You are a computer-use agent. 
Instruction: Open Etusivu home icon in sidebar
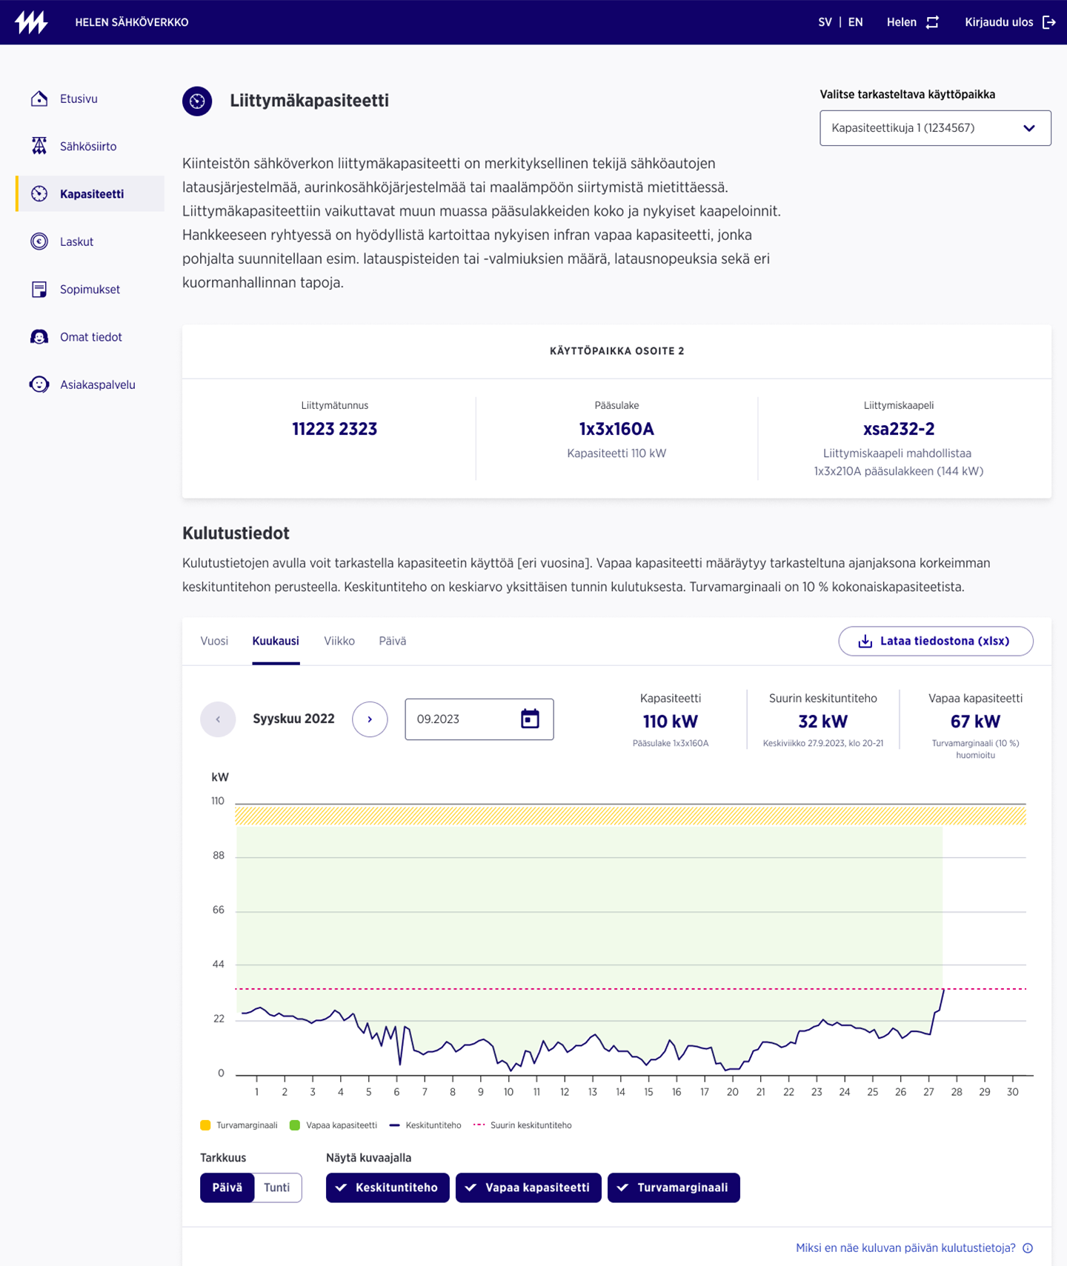39,99
